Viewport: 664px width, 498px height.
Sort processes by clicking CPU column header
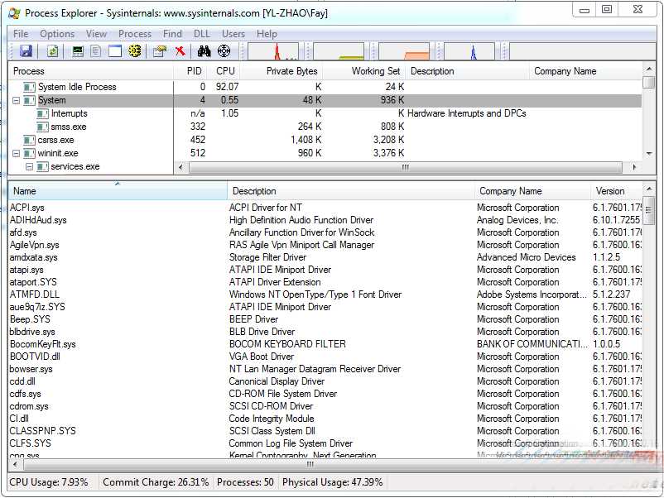coord(225,71)
